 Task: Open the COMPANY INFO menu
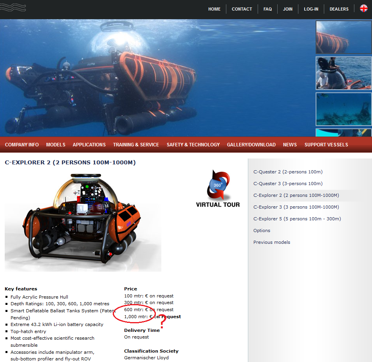22,145
